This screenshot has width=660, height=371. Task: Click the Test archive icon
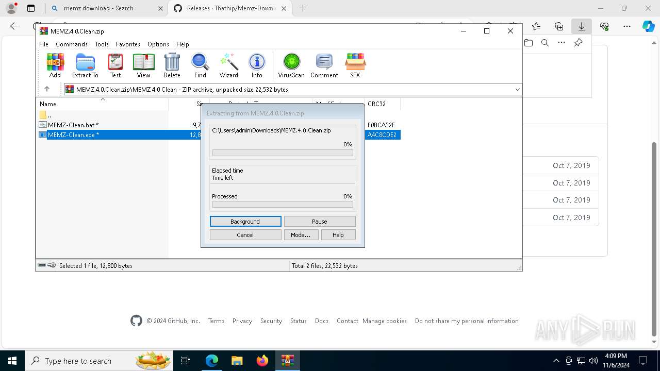[x=115, y=65]
